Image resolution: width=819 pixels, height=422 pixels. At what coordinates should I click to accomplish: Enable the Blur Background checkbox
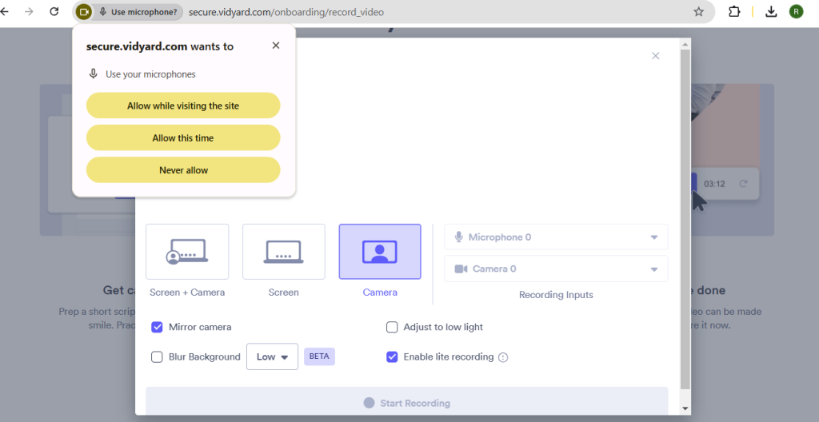click(x=157, y=356)
